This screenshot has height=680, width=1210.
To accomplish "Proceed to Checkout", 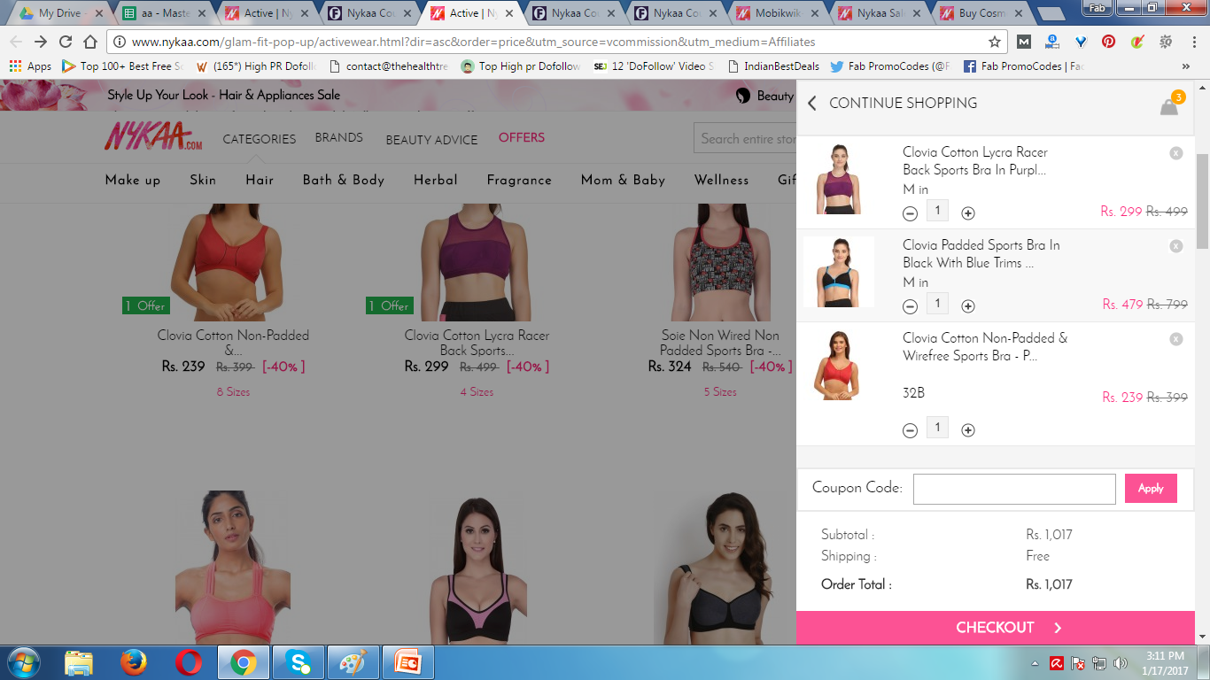I will (996, 628).
